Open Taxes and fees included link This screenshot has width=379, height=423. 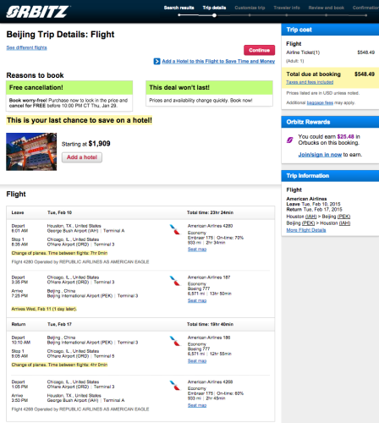(310, 82)
